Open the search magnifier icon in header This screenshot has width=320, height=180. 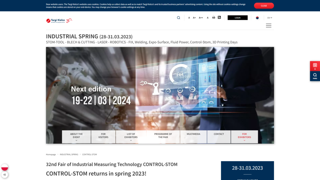178,18
